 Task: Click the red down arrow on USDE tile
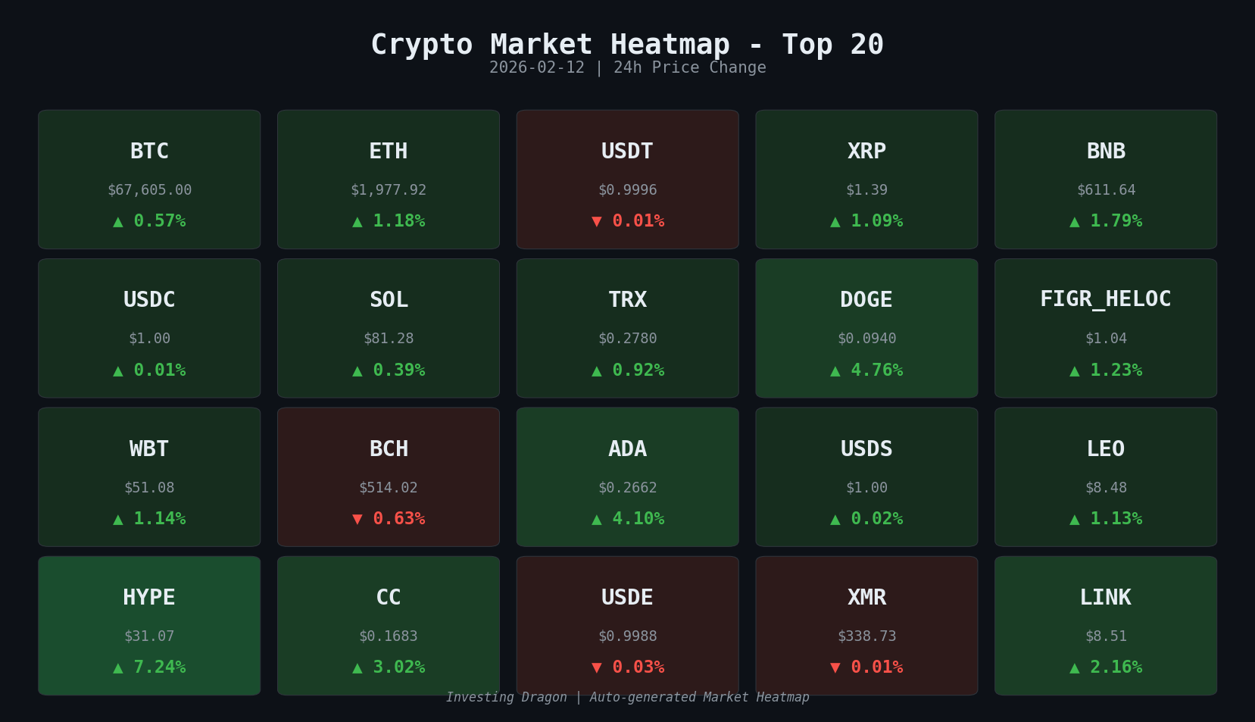pyautogui.click(x=597, y=668)
